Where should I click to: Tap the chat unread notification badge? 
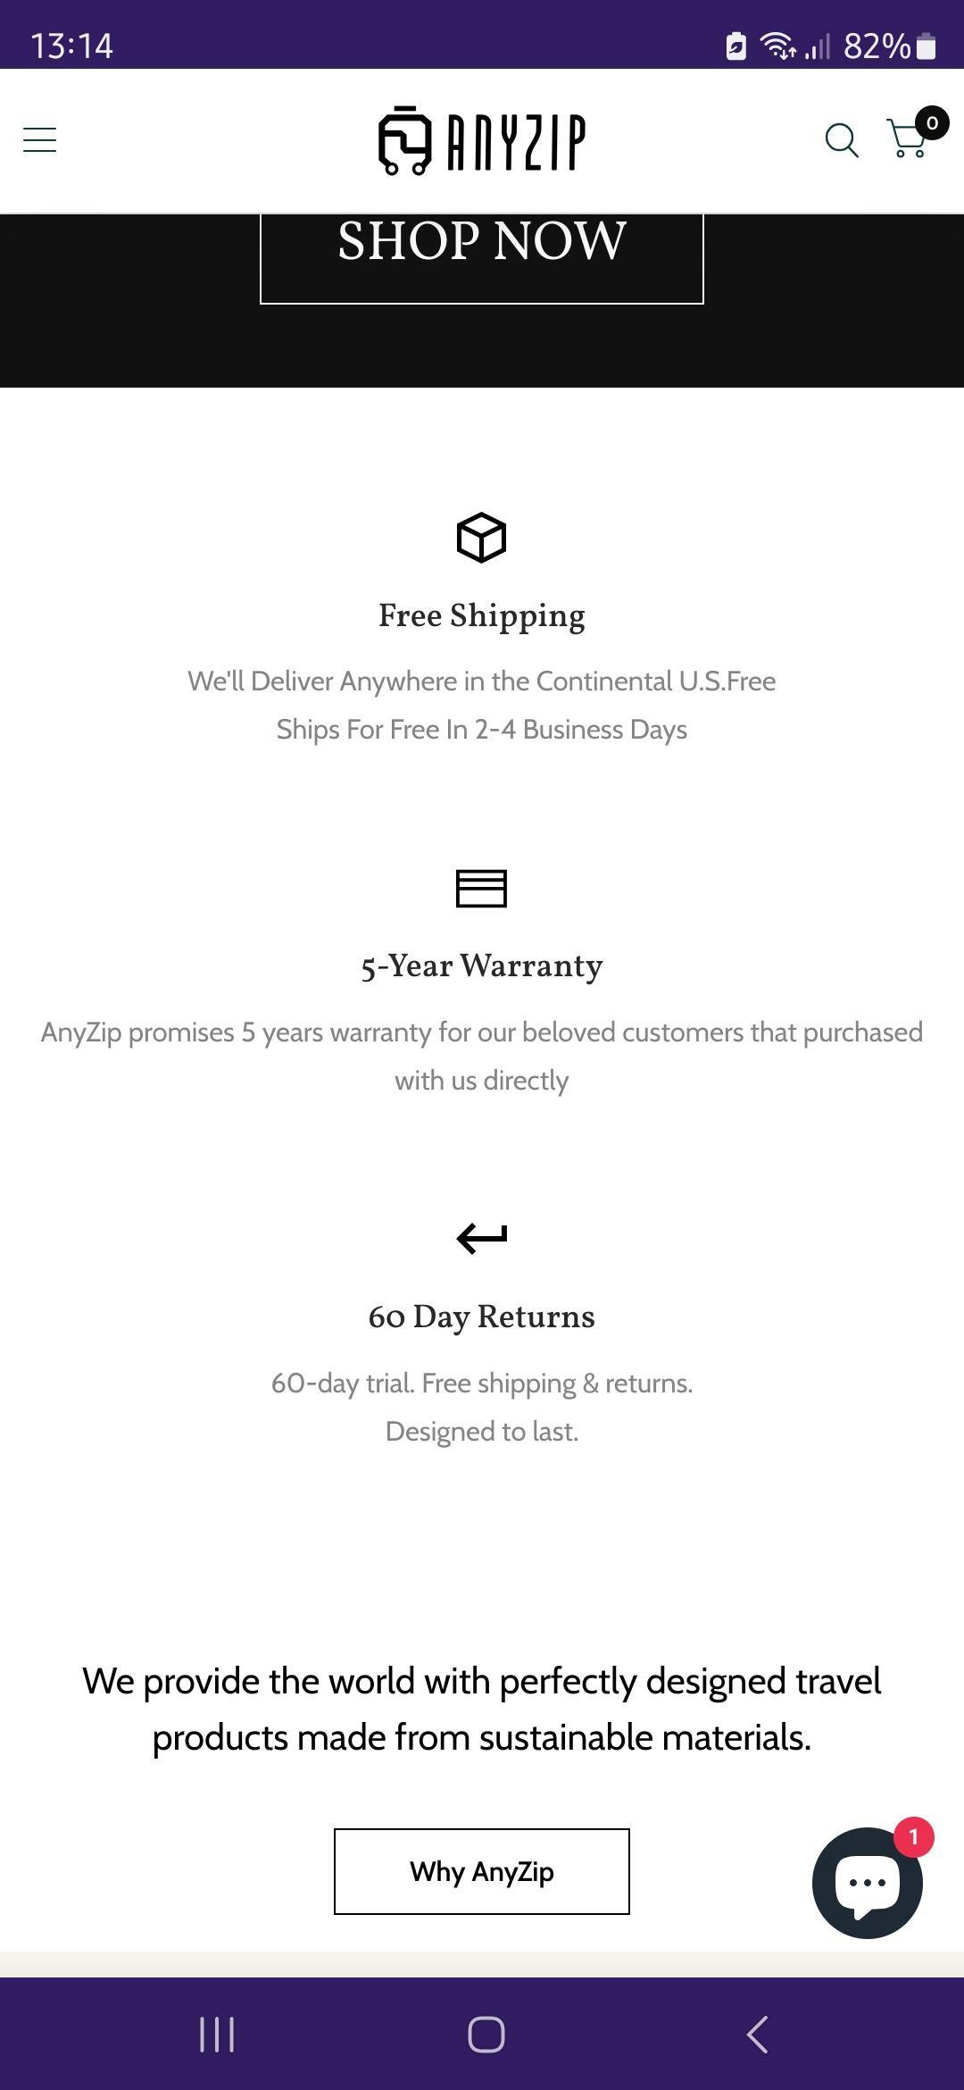coord(913,1837)
